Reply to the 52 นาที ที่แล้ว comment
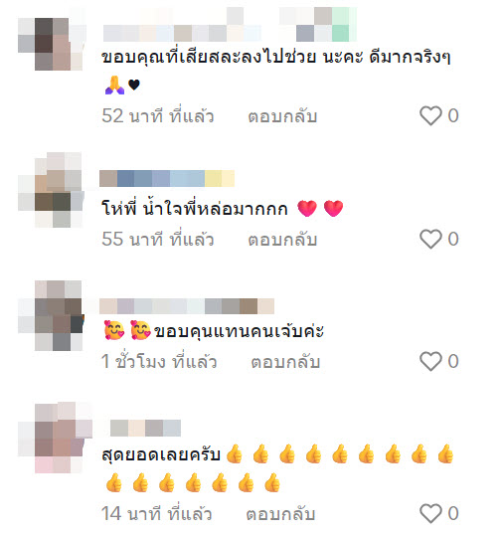The height and width of the screenshot is (535, 502). [282, 116]
